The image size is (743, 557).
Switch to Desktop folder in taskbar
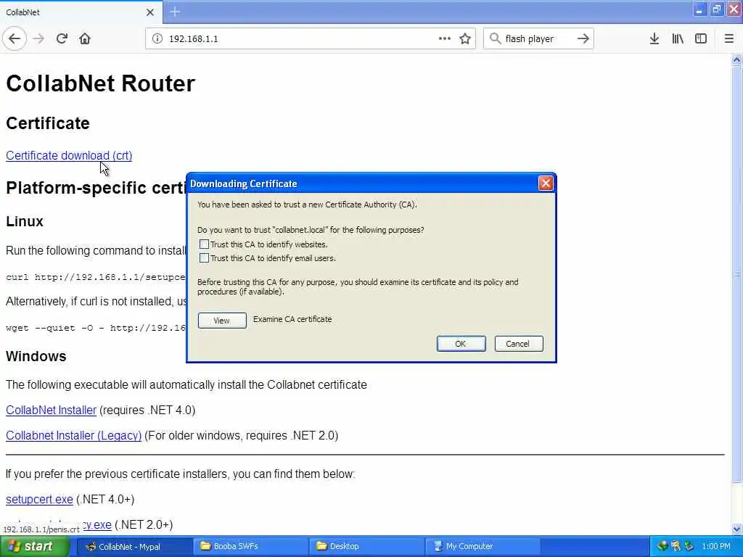tap(366, 546)
